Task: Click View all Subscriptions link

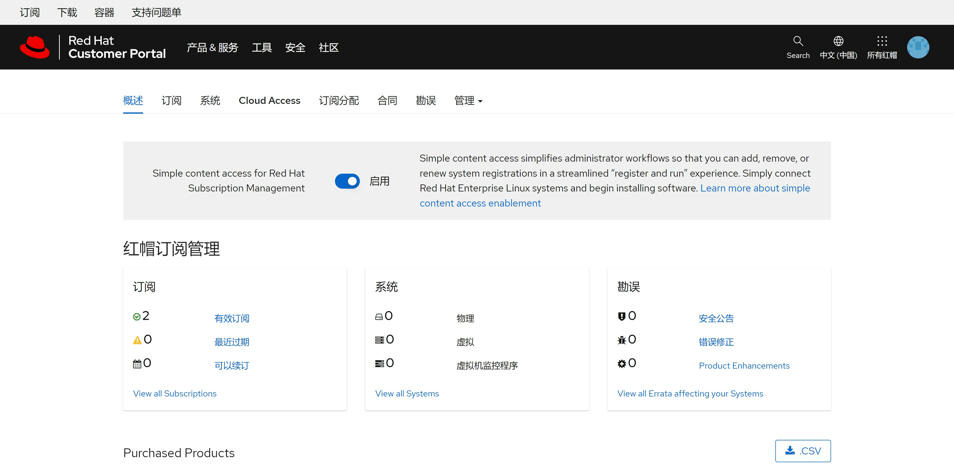Action: (175, 393)
